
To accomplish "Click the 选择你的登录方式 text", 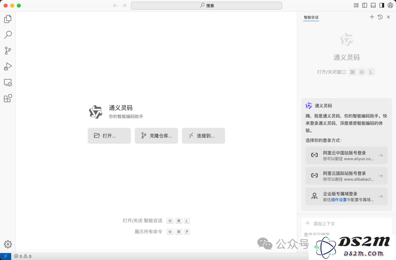I will pyautogui.click(x=323, y=140).
